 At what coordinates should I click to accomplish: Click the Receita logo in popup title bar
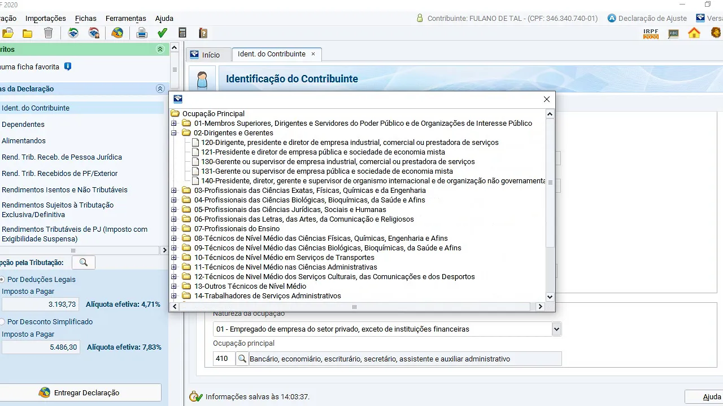click(178, 99)
